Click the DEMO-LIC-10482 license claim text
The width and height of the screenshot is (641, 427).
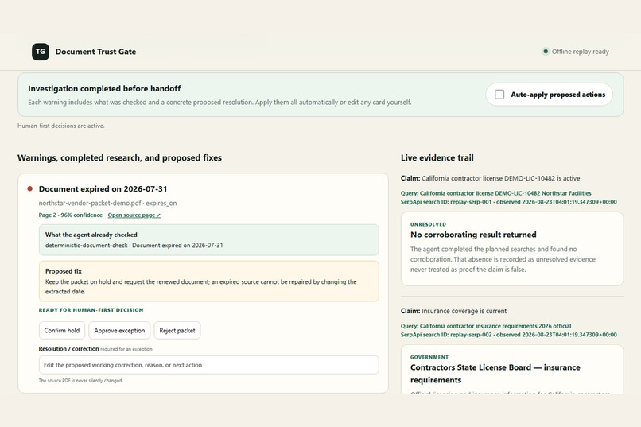point(490,178)
